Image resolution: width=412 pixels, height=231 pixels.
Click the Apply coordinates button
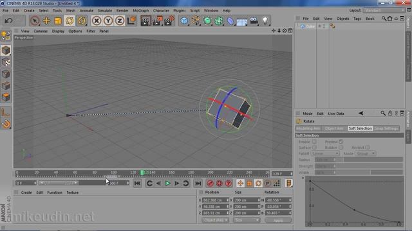(278, 220)
